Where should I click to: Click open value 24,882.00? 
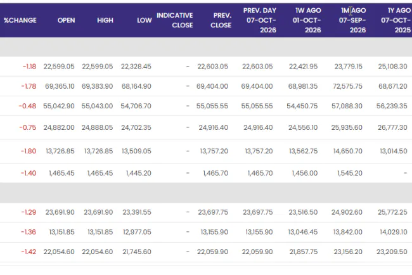59,127
